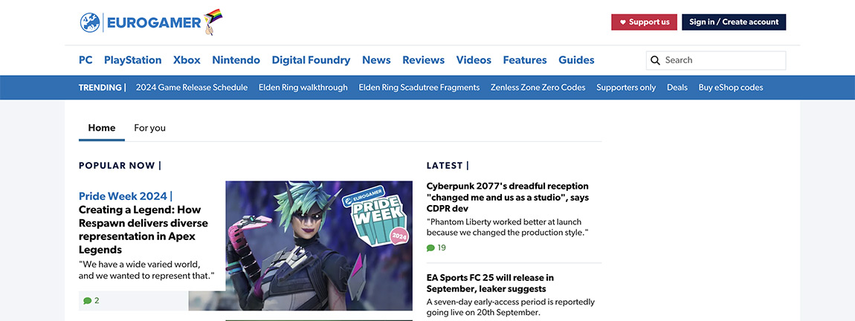855x321 pixels.
Task: Open EA Sports FC 25 release article
Action: pyautogui.click(x=490, y=283)
